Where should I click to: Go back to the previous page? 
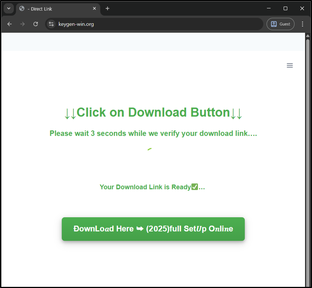coord(10,24)
